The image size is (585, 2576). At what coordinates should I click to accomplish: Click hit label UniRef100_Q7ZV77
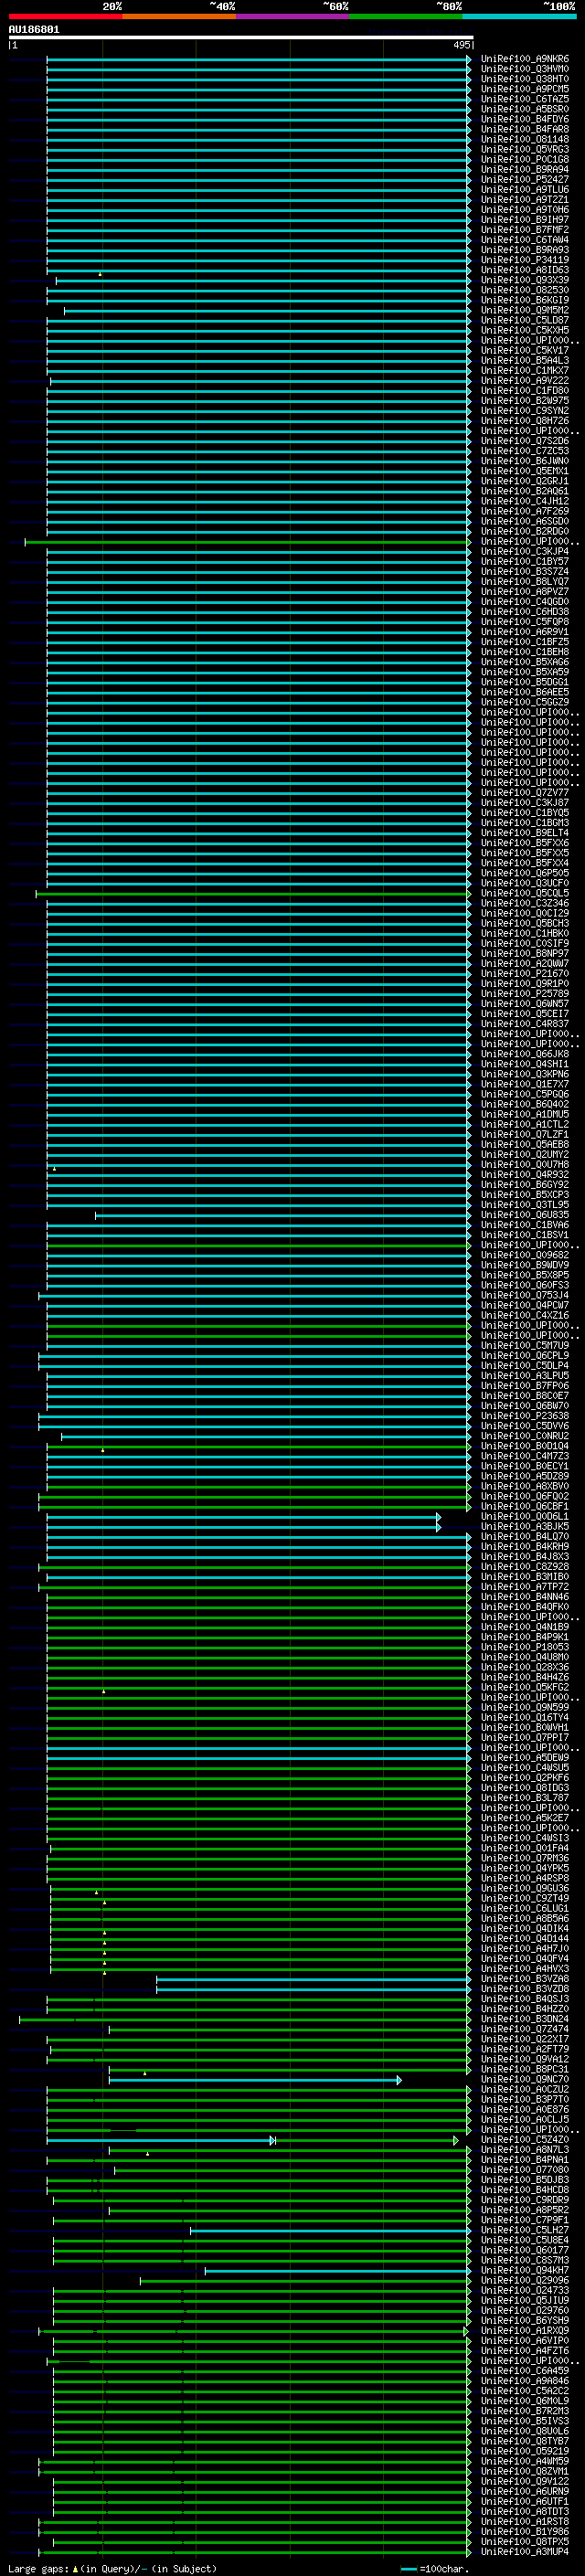coord(525,792)
